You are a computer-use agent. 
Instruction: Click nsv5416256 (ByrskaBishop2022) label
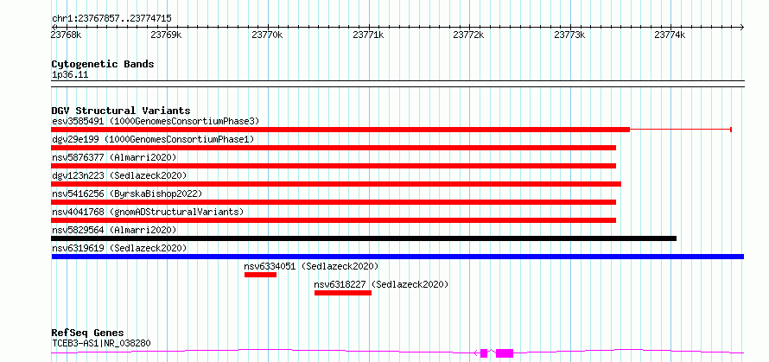127,194
